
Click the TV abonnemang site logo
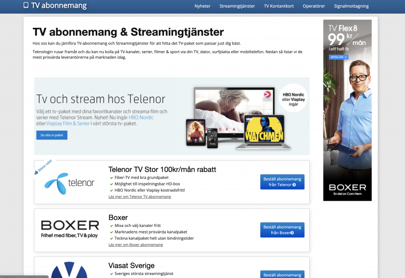click(x=55, y=6)
